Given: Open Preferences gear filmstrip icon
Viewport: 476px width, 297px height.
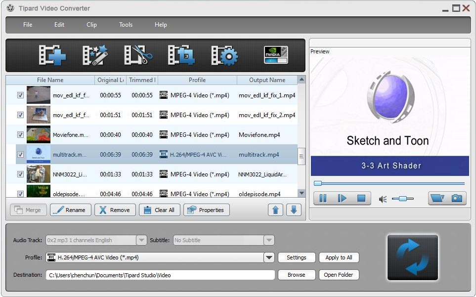Looking at the screenshot, I should 224,55.
